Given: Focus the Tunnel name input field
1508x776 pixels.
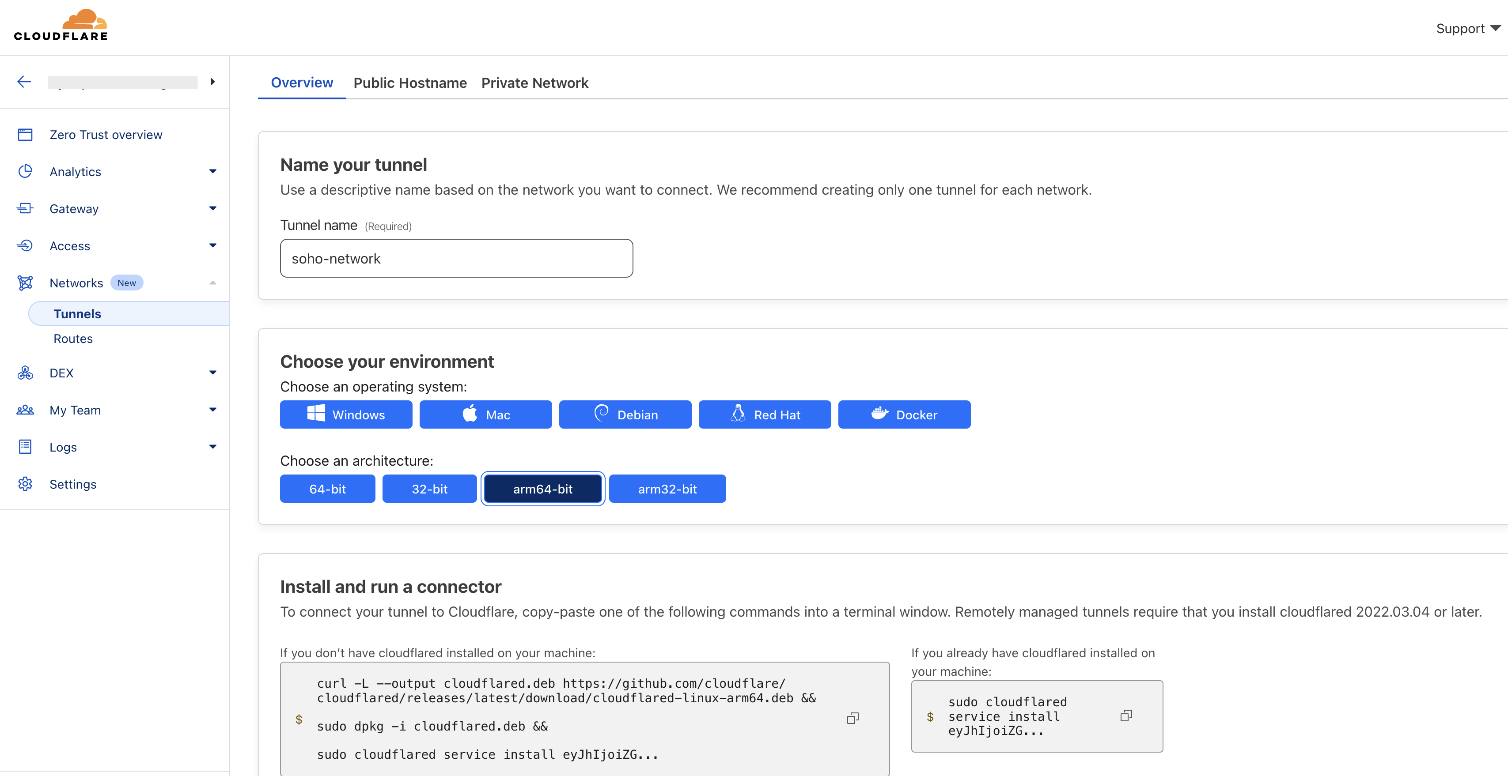Looking at the screenshot, I should 457,258.
